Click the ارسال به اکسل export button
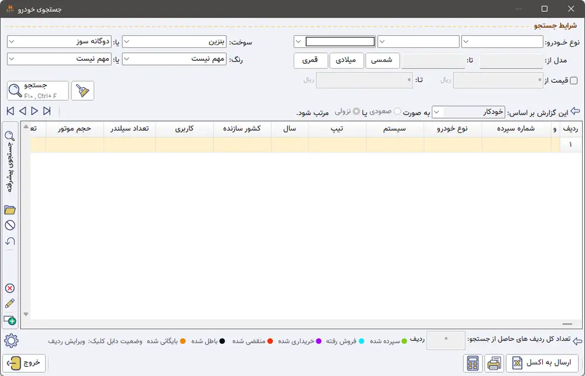The image size is (585, 376). (542, 363)
